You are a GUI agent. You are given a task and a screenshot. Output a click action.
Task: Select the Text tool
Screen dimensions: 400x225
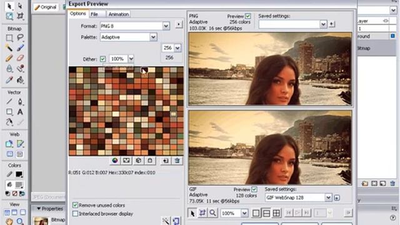20,112
